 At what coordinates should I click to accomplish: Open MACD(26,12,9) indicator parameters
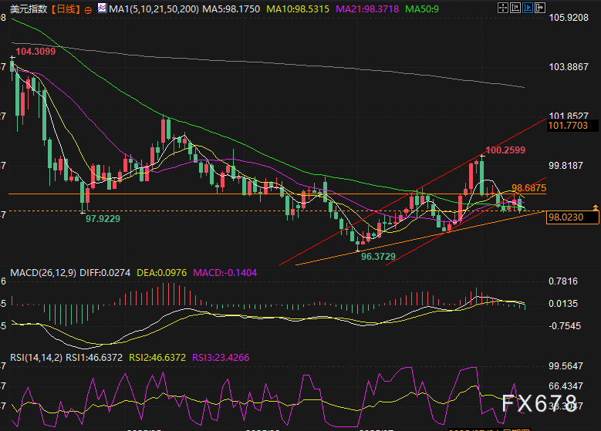tap(44, 274)
